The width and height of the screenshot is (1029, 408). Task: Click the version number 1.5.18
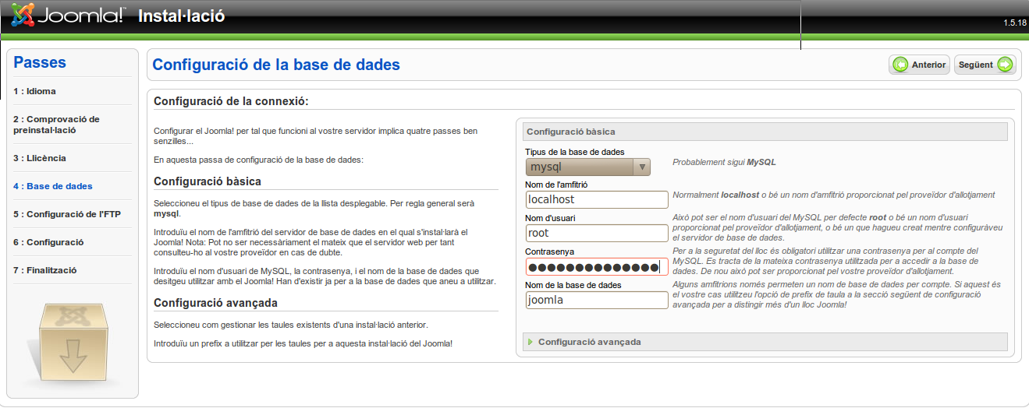[1014, 23]
